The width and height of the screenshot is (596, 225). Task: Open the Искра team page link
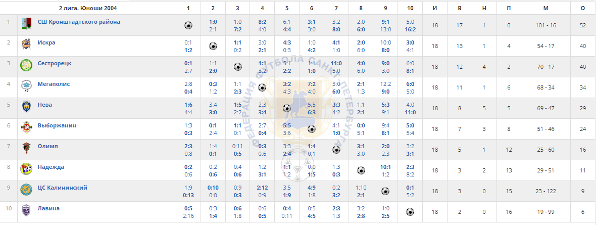coord(46,42)
